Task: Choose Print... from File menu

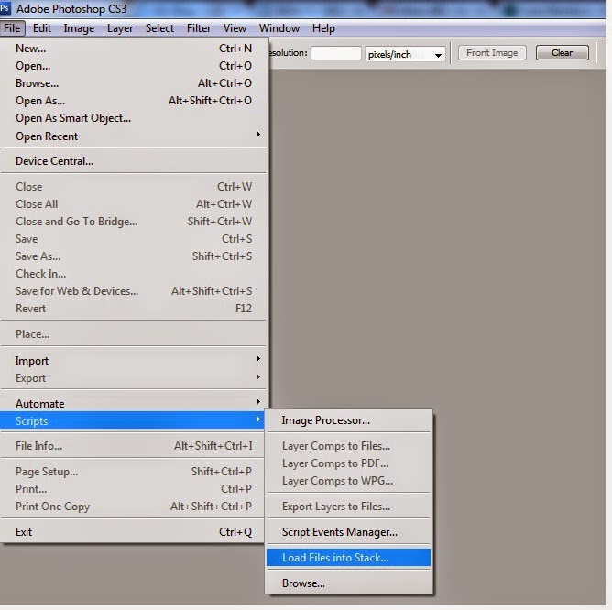Action: pyautogui.click(x=134, y=489)
